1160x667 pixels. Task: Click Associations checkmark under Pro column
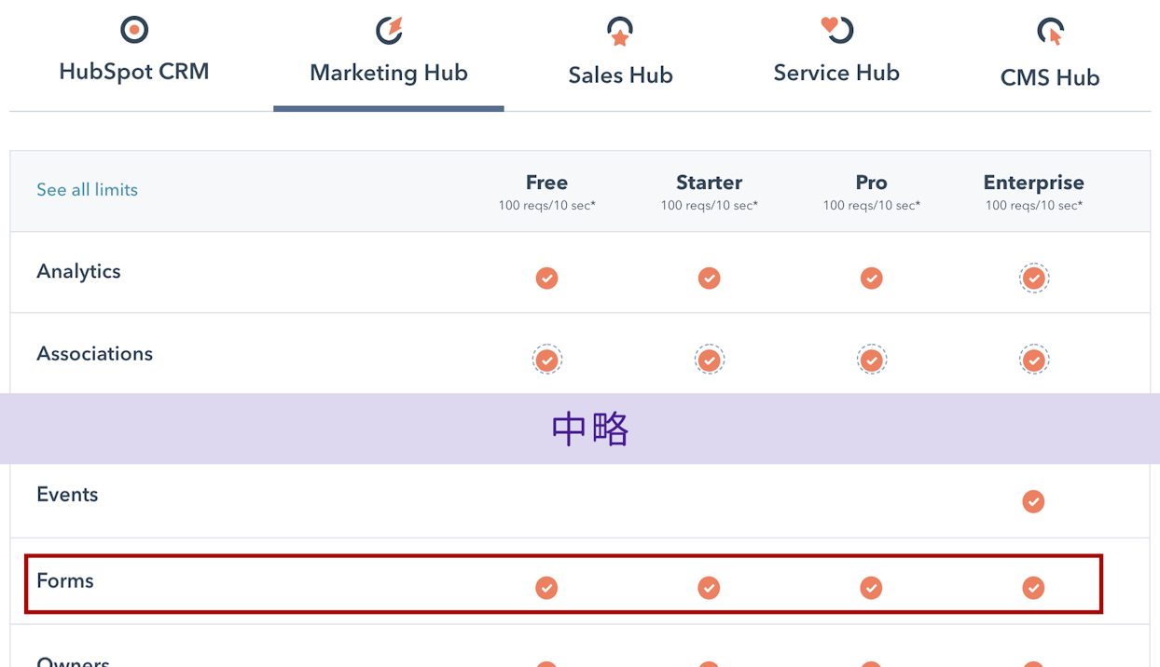pyautogui.click(x=871, y=360)
